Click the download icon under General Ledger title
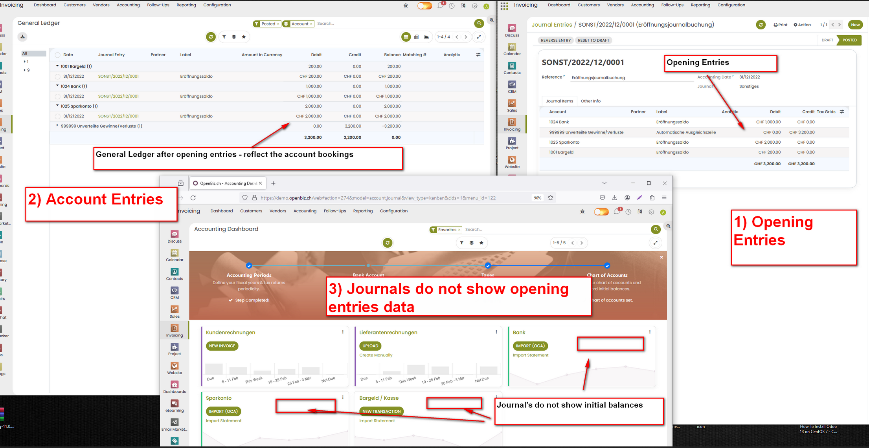 [22, 37]
